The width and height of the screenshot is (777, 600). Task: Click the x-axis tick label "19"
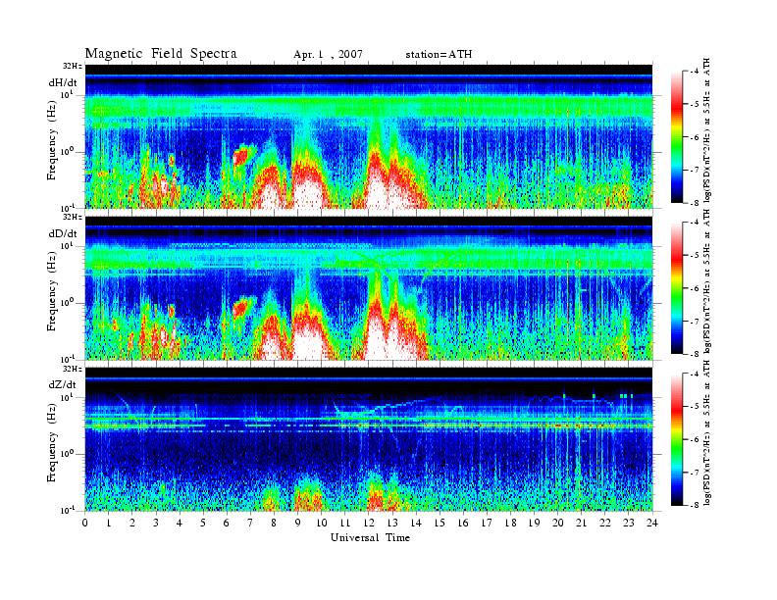pyautogui.click(x=534, y=523)
